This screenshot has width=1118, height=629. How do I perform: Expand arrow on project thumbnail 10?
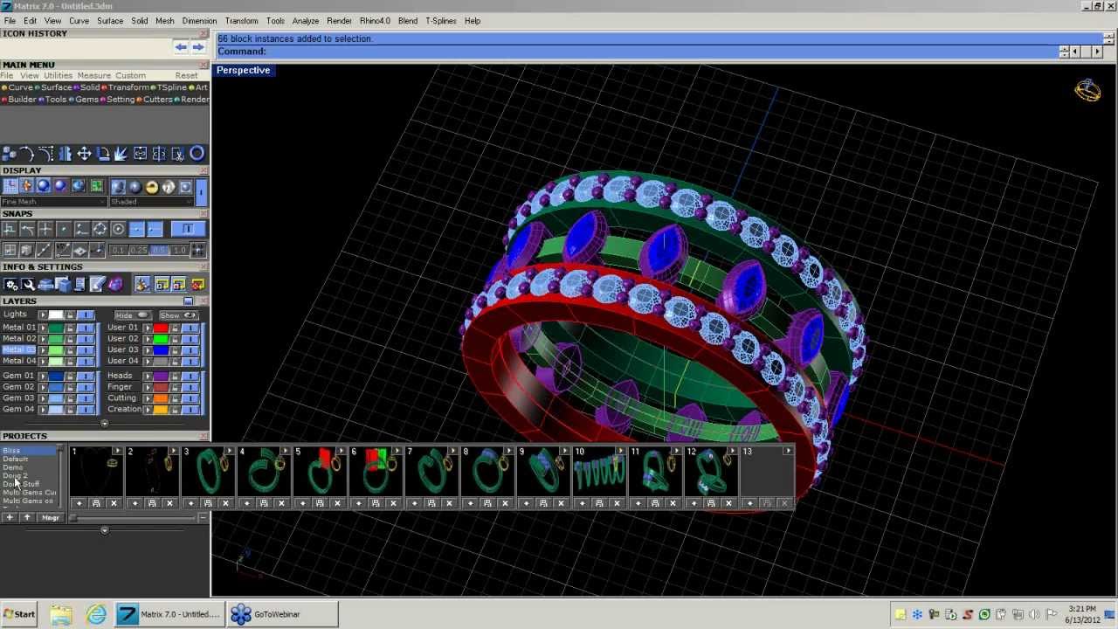pyautogui.click(x=621, y=451)
